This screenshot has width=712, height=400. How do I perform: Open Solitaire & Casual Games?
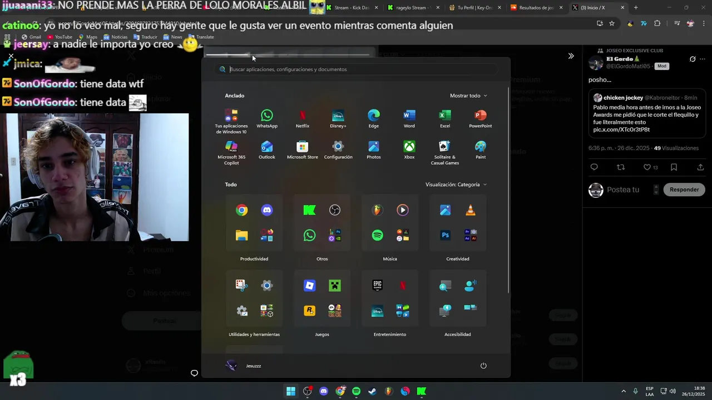[x=445, y=153]
